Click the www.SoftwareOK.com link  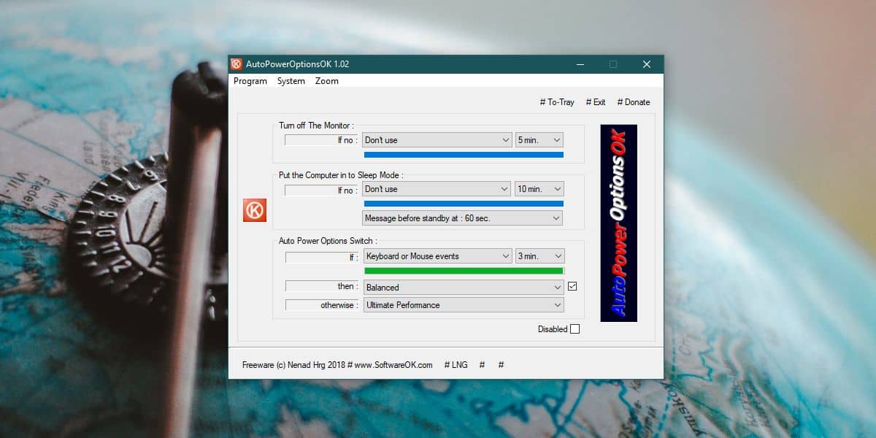tap(393, 365)
